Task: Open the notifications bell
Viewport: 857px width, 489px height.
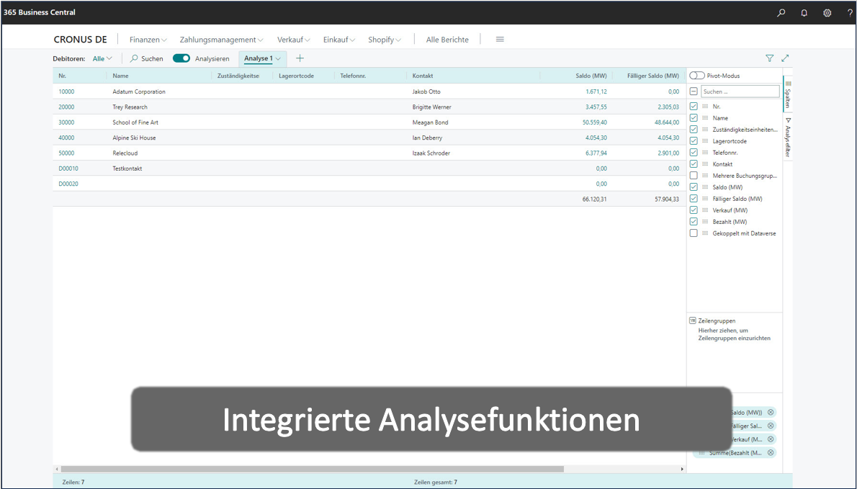Action: pyautogui.click(x=804, y=12)
